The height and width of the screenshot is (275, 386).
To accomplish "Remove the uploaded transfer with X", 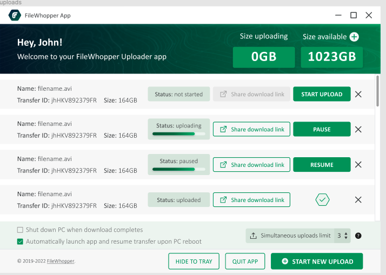I will (x=358, y=200).
